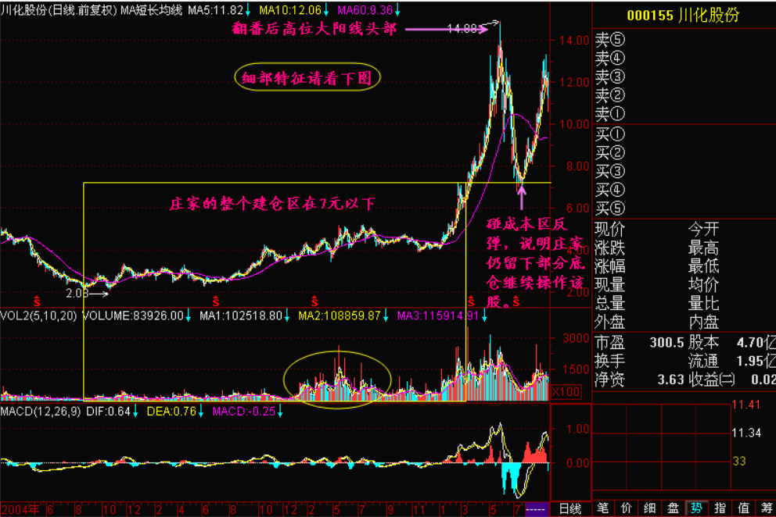The height and width of the screenshot is (517, 776).
Task: Click the arrow after VOLUME:83926.00
Action: [x=189, y=316]
